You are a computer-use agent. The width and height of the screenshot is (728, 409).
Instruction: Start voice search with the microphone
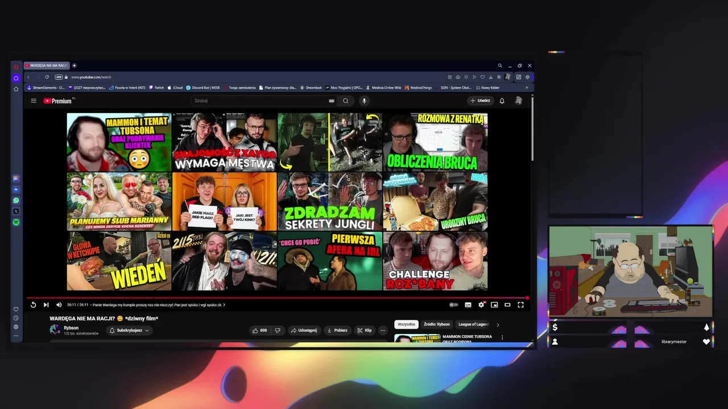pos(364,101)
